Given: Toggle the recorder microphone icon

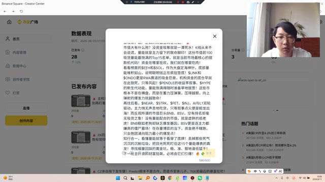Looking at the screenshot, I should [x=131, y=2].
